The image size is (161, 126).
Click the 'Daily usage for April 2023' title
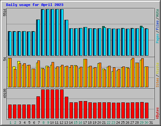(x=35, y=5)
